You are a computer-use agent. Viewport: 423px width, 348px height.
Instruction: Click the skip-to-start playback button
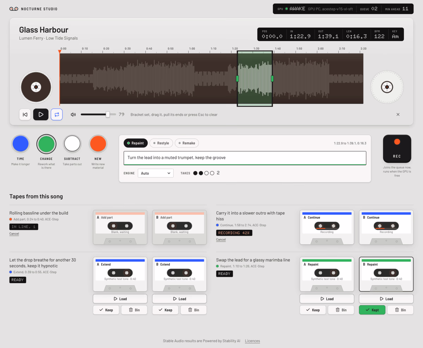tap(25, 114)
